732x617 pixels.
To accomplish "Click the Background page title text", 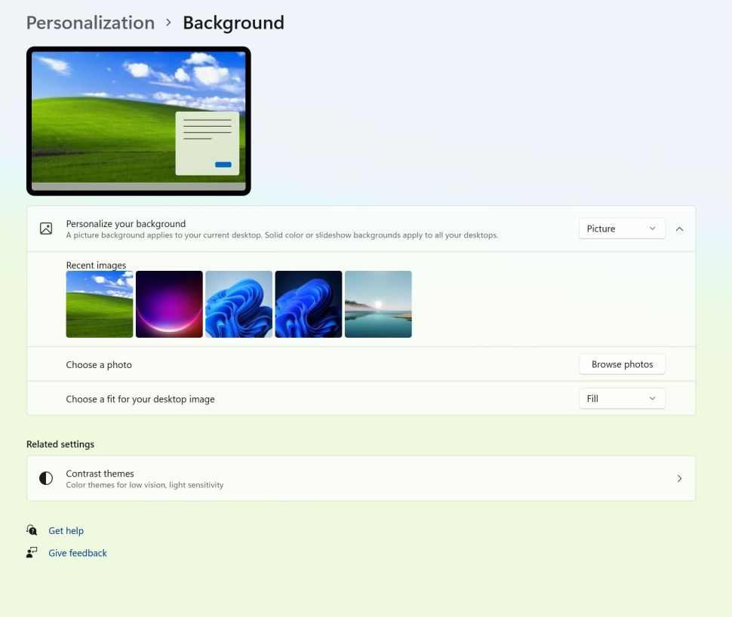I will [233, 23].
